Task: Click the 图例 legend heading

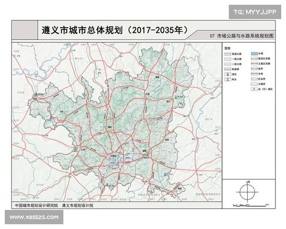Action: pyautogui.click(x=227, y=48)
